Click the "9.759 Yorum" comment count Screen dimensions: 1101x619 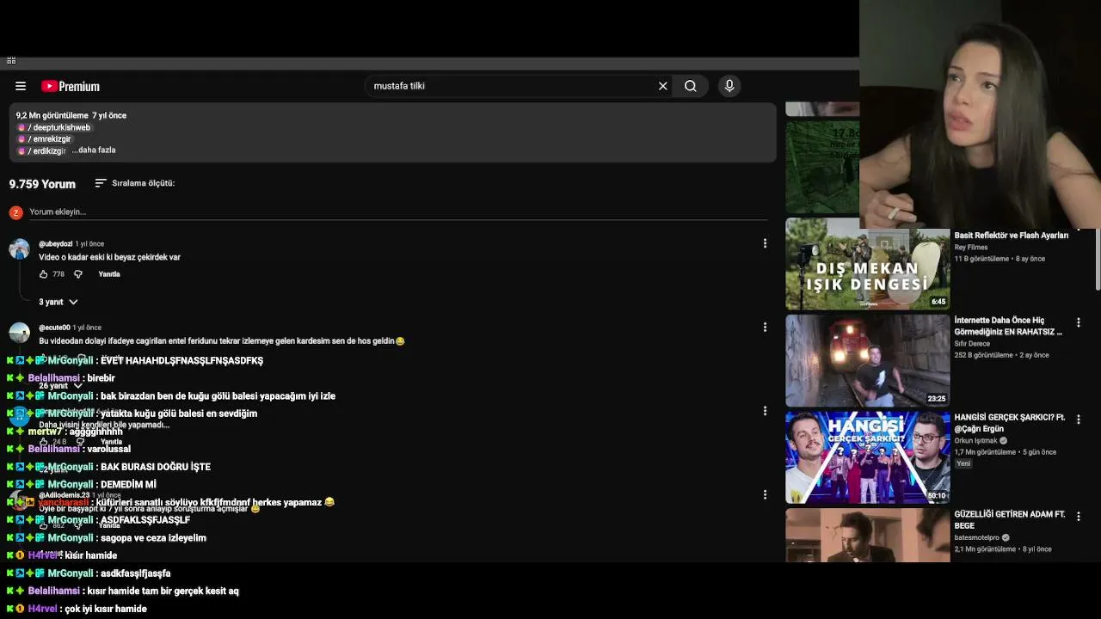[42, 184]
